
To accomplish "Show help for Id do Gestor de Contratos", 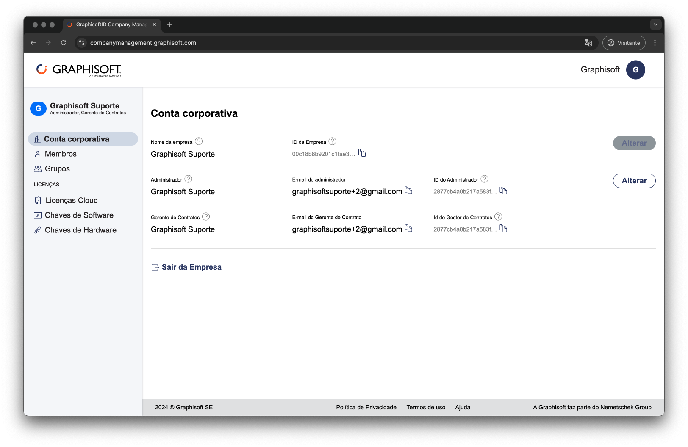I will 498,217.
